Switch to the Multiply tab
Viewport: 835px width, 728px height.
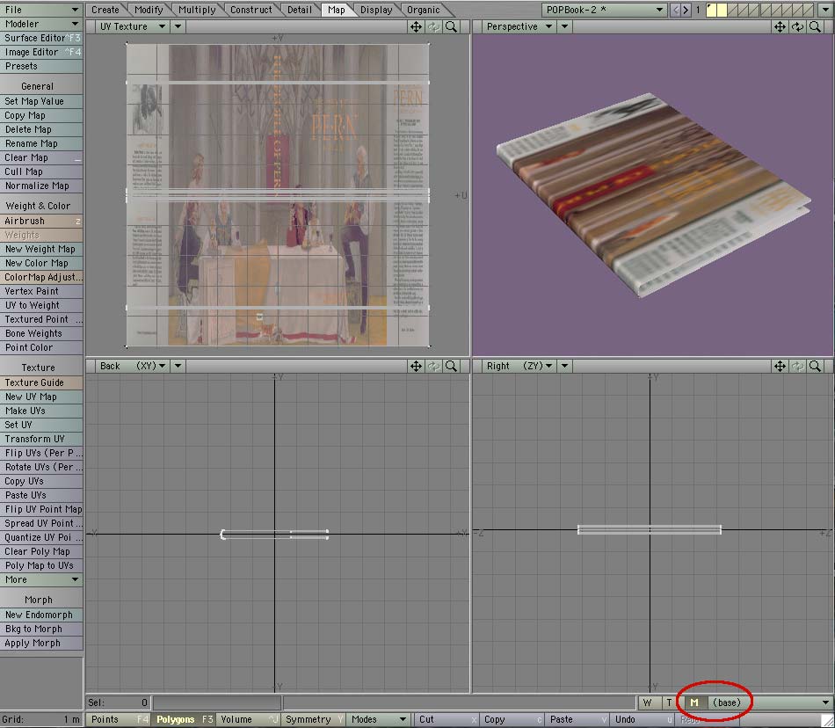coord(197,10)
